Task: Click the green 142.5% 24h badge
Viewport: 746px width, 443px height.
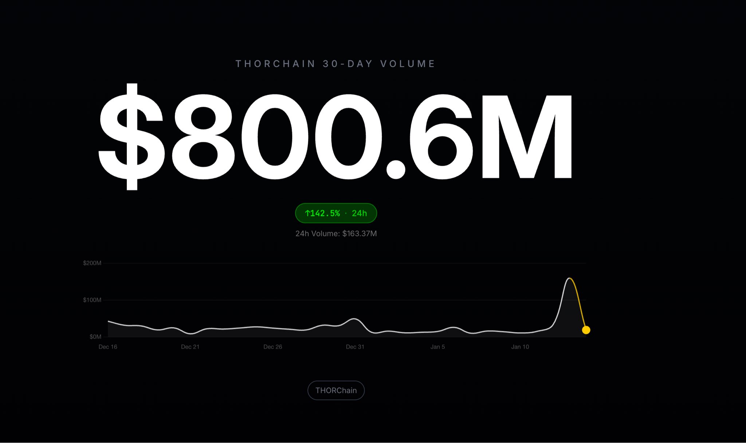Action: point(336,213)
